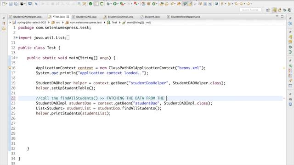Click the round person-face toolbar icon
Image resolution: width=294 pixels, height=165 pixels.
click(x=22, y=4)
